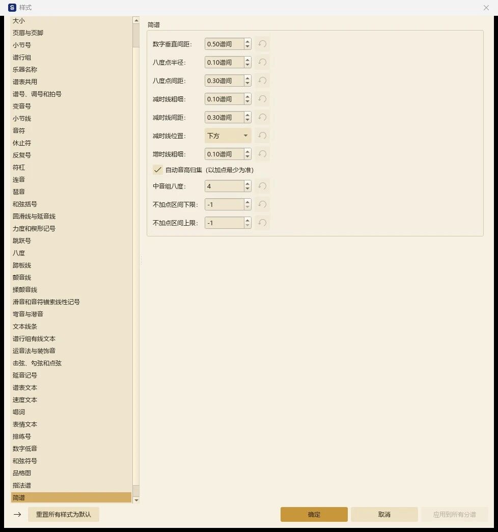Image resolution: width=498 pixels, height=532 pixels.
Task: Decrease 减时线粗细 with down arrow
Action: (x=247, y=102)
